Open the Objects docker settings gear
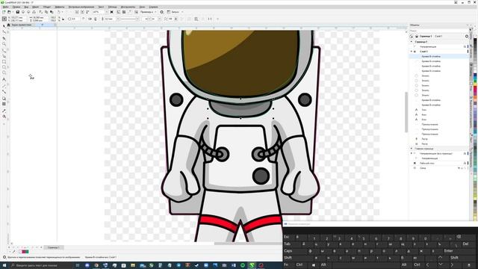Viewport: 478px width, 269px height. pyautogui.click(x=466, y=37)
